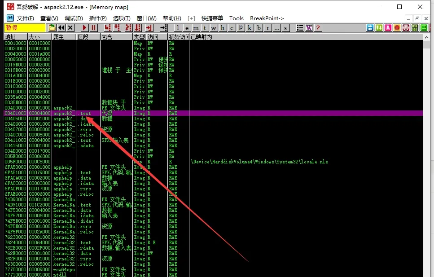
Task: Show Threads with t button
Action: coord(205,28)
